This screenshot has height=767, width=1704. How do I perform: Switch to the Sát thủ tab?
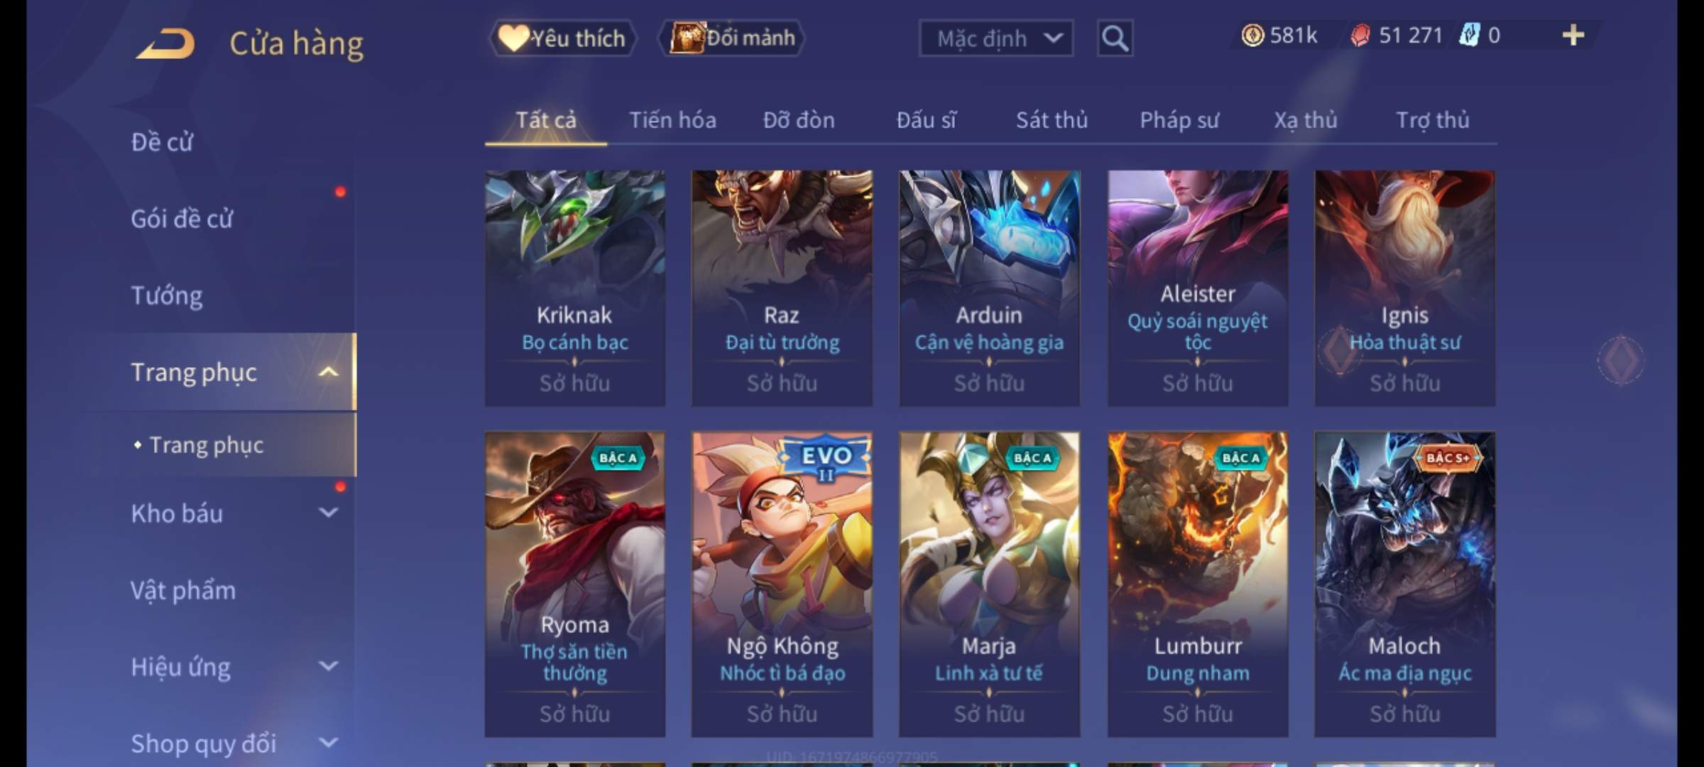tap(1052, 120)
